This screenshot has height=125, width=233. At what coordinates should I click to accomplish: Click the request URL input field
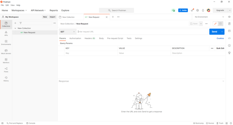(142, 32)
